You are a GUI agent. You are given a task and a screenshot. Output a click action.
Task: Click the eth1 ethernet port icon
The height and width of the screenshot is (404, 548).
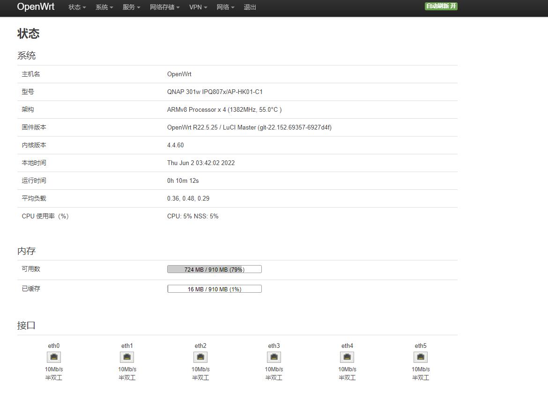(x=127, y=357)
